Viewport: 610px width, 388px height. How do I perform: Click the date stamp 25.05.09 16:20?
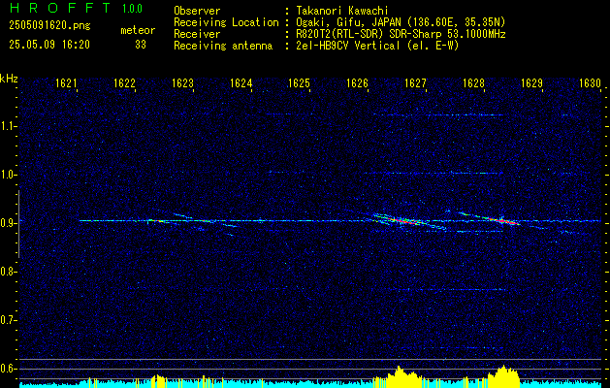point(49,45)
